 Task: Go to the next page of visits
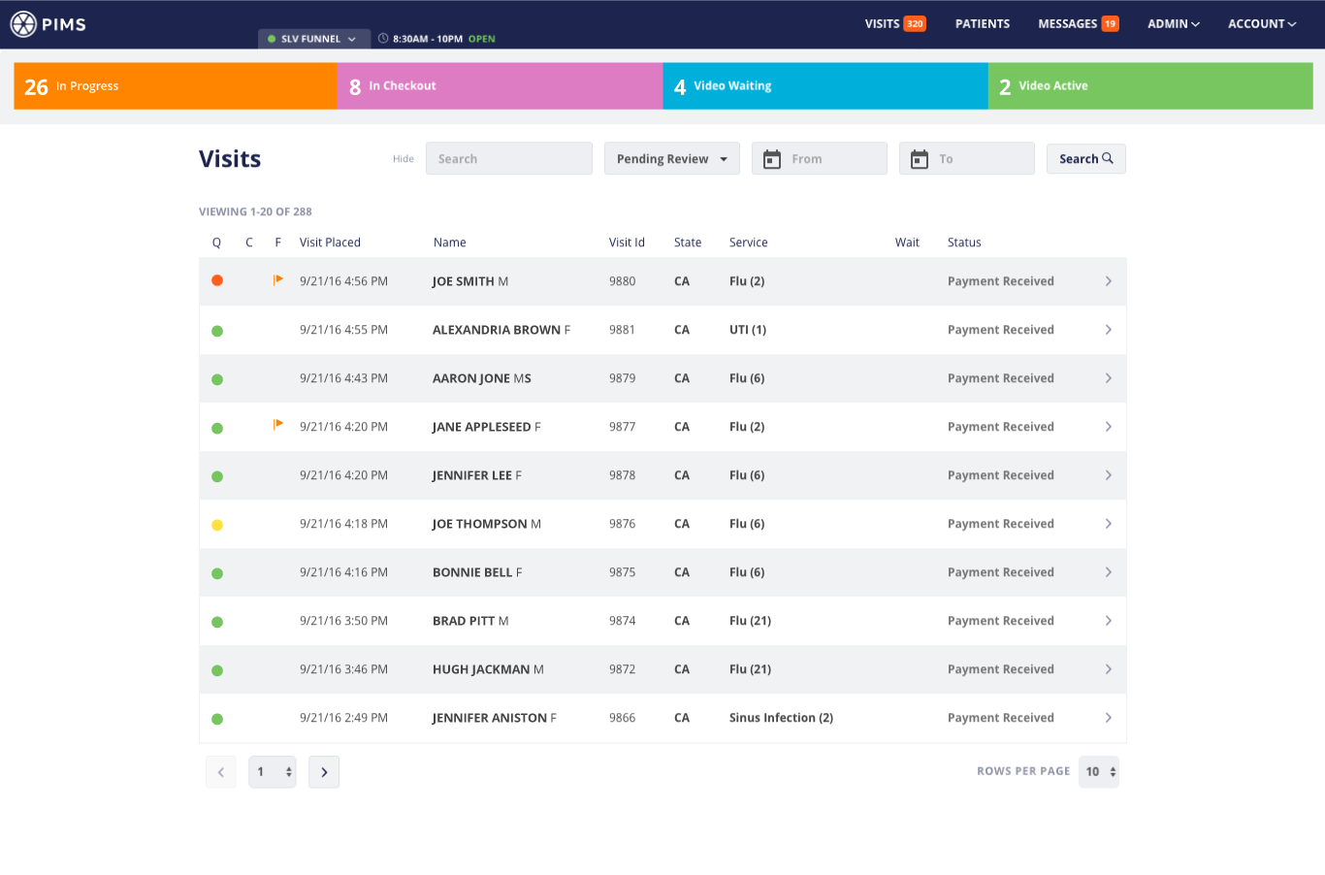tap(324, 772)
